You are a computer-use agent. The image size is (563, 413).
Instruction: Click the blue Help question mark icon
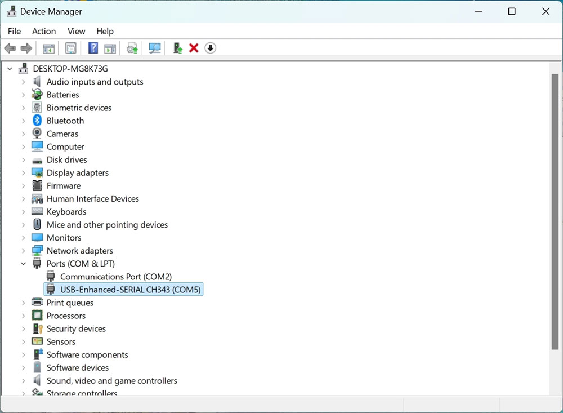(x=93, y=48)
